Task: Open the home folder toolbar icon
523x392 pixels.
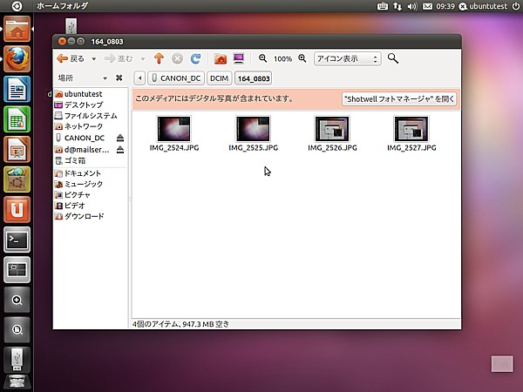Action: tap(221, 58)
